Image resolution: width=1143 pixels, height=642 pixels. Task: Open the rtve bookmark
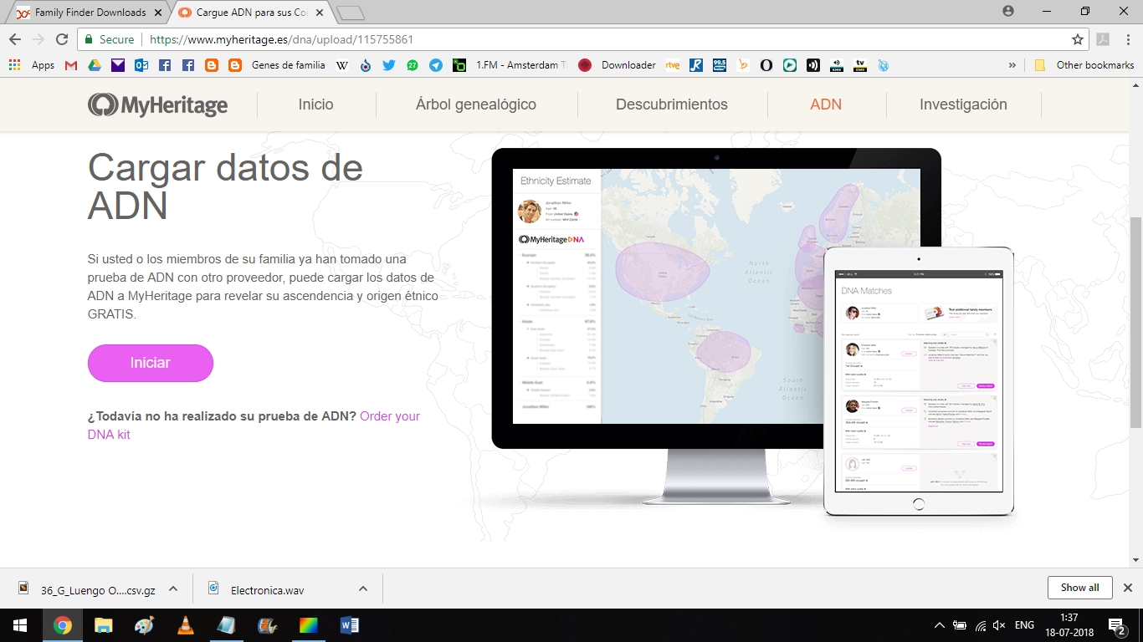[673, 65]
